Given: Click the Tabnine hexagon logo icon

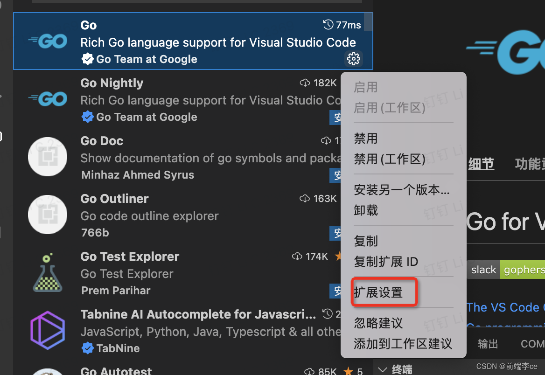Looking at the screenshot, I should click(x=48, y=330).
